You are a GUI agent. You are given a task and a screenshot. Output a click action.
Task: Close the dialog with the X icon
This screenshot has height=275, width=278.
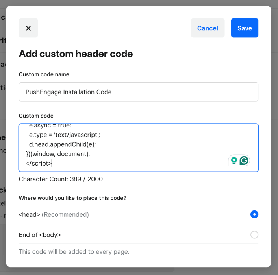click(x=28, y=28)
